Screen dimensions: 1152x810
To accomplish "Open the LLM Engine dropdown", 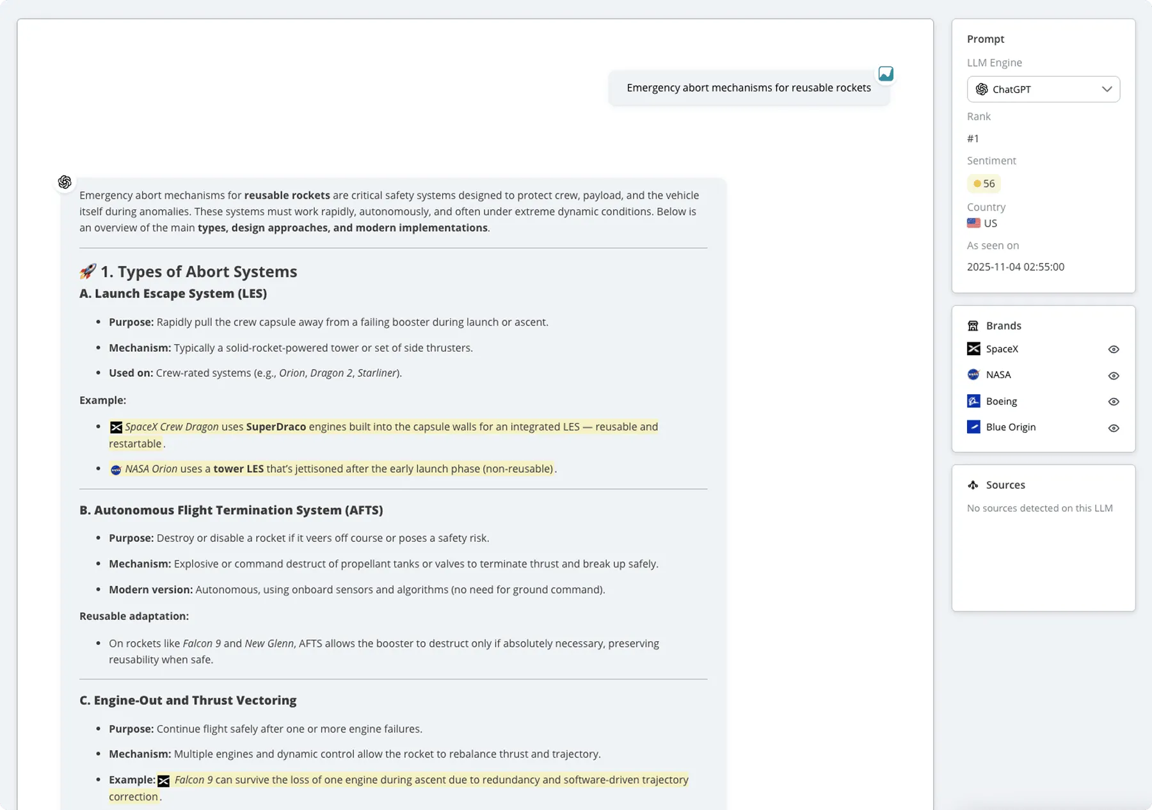I will [1043, 89].
